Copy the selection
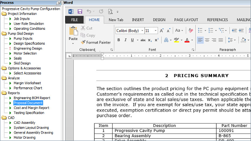Screen dimensions: 251x141 [x=88, y=35]
